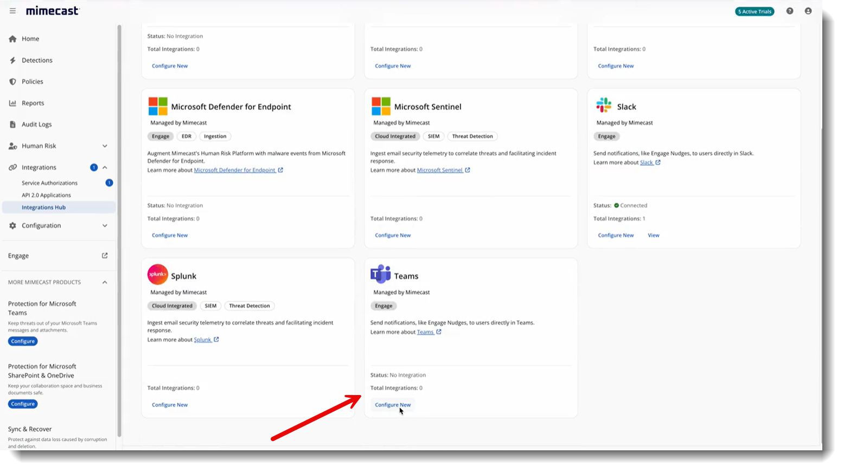Screen dimensions: 844x472
Task: Expand the Human Risk section
Action: coord(105,146)
